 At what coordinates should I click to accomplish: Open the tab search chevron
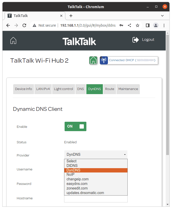coord(162,16)
